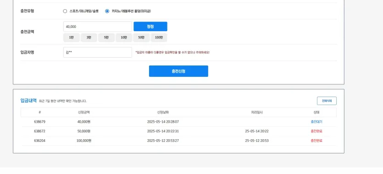Focus the depositor name field 김**
This screenshot has height=174, width=383.
tap(97, 52)
